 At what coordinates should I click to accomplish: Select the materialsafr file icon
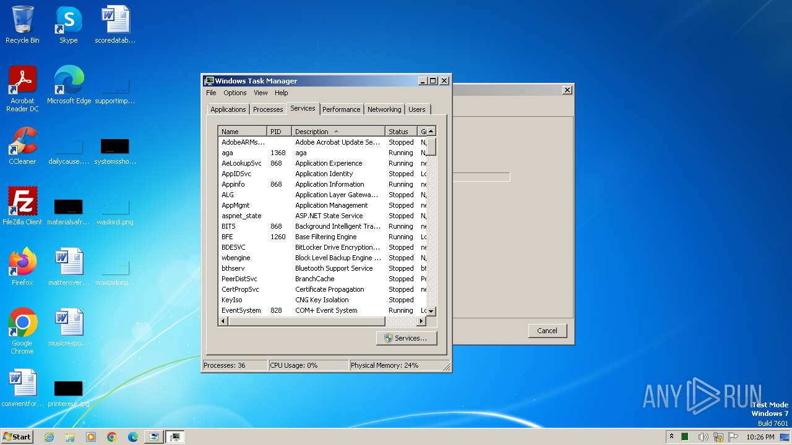click(x=69, y=211)
